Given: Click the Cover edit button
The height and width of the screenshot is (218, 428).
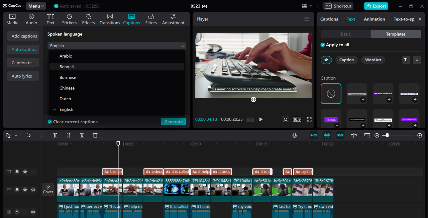Looking at the screenshot, I should pos(48,190).
